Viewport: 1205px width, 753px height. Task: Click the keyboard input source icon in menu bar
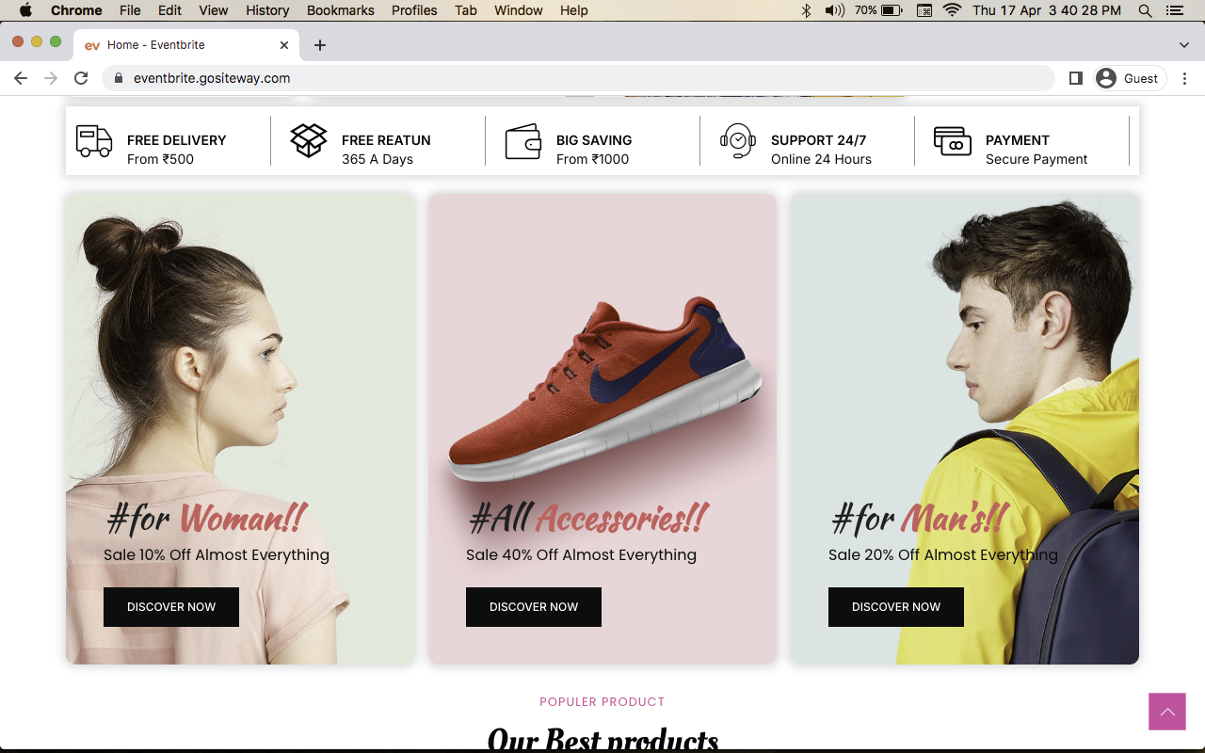pyautogui.click(x=924, y=10)
